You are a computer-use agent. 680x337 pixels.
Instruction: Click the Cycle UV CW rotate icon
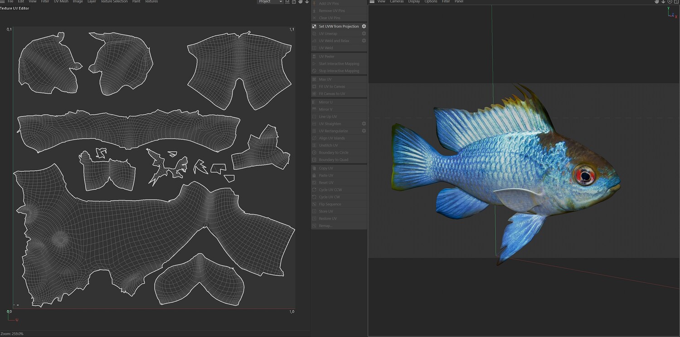tap(315, 197)
